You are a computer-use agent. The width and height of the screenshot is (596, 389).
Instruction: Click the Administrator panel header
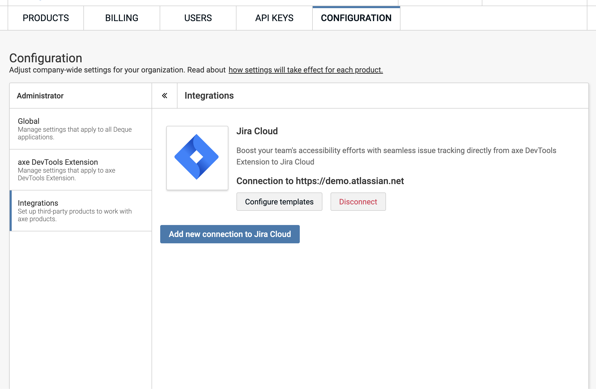tap(40, 95)
